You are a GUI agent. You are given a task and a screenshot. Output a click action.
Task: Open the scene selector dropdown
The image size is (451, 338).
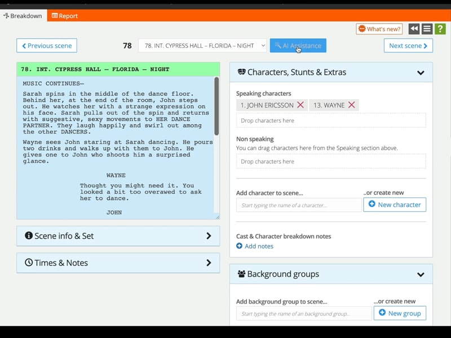(202, 46)
